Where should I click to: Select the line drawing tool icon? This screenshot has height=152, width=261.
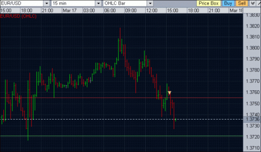point(259,3)
